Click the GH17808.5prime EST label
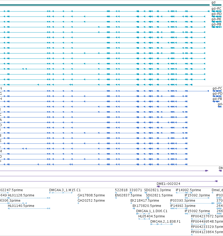Image resolution: width=223 pixels, height=236 pixels. pyautogui.click(x=91, y=195)
